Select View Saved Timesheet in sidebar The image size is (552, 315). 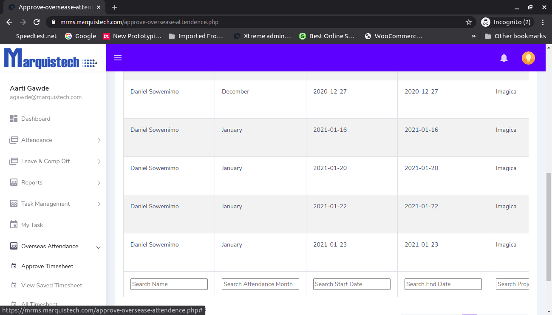click(51, 285)
